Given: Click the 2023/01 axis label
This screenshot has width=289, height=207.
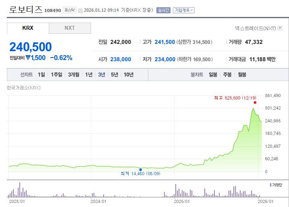Looking at the screenshot, I should [x=17, y=201].
